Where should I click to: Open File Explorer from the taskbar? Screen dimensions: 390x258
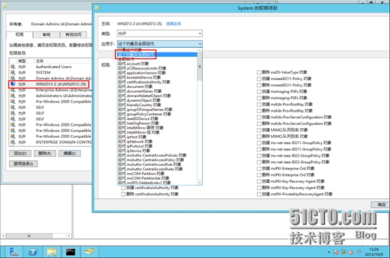point(51,252)
